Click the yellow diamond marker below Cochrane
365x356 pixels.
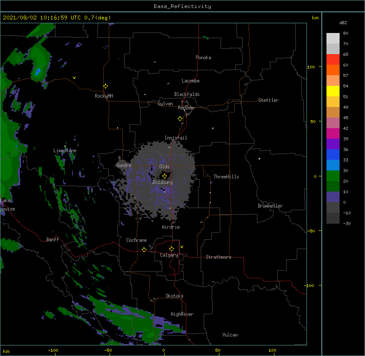144,250
